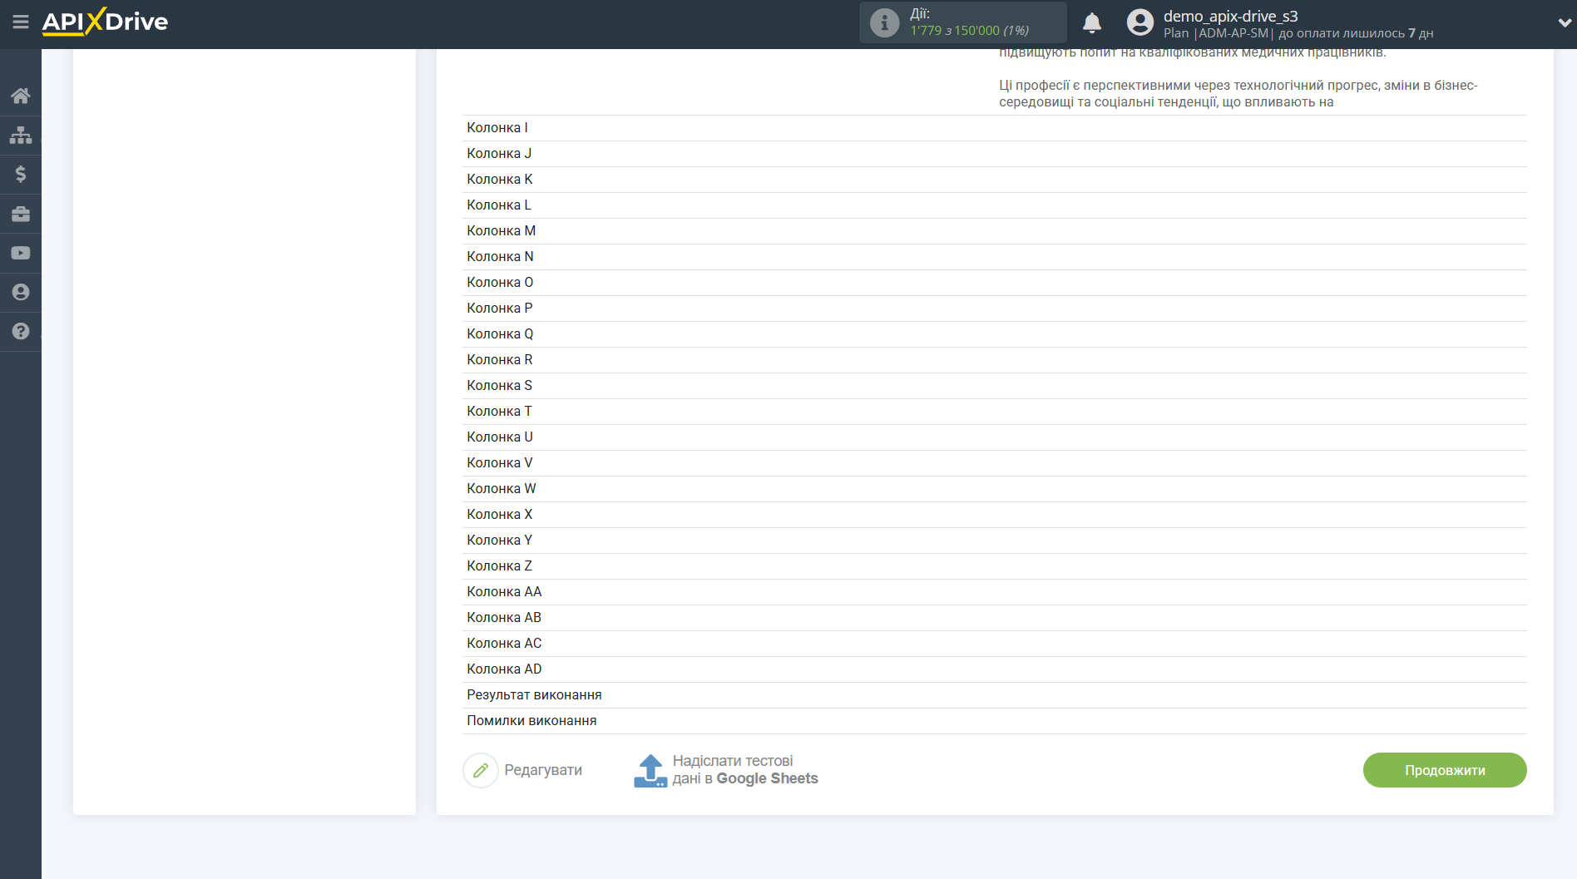Viewport: 1577px width, 879px height.
Task: Open the connections sitemap icon in sidebar
Action: pyautogui.click(x=21, y=135)
